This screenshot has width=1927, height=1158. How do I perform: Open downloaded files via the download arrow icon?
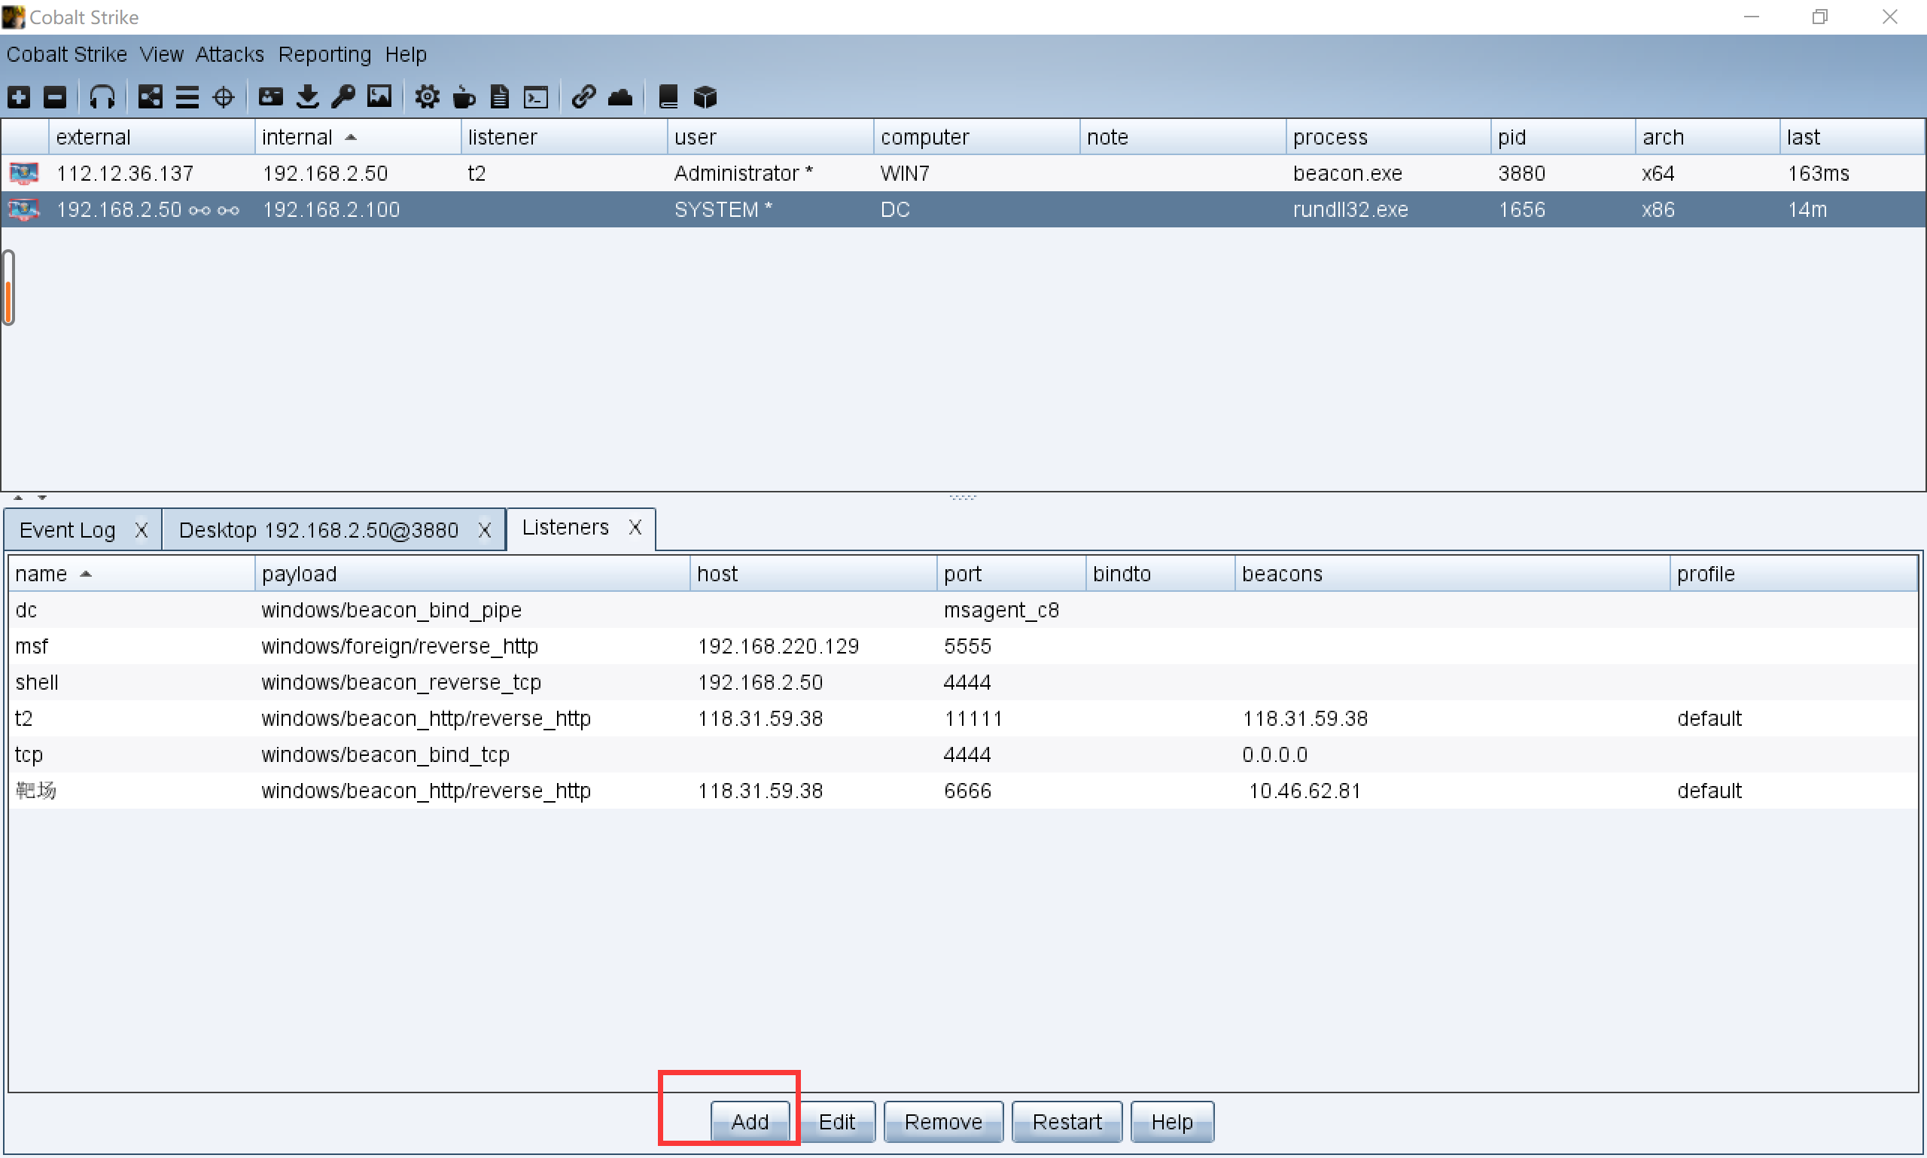307,97
